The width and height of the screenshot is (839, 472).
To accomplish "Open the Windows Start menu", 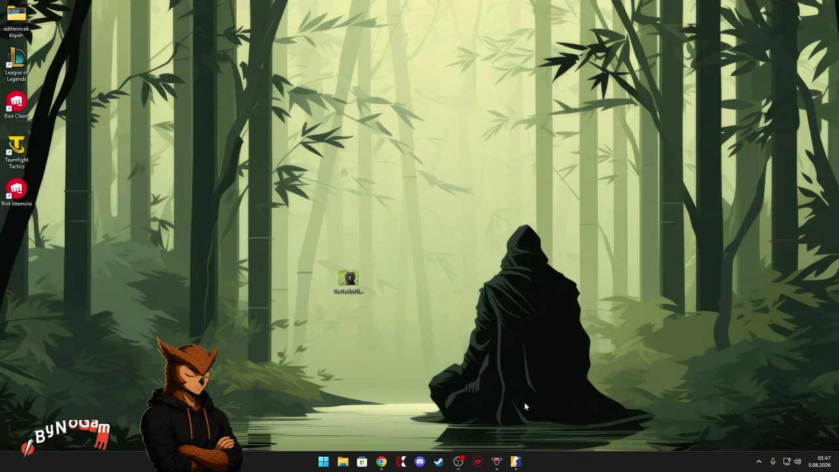I will (x=323, y=462).
